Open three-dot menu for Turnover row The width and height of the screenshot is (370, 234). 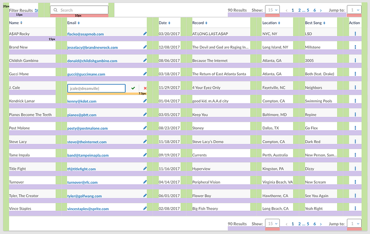pyautogui.click(x=355, y=182)
